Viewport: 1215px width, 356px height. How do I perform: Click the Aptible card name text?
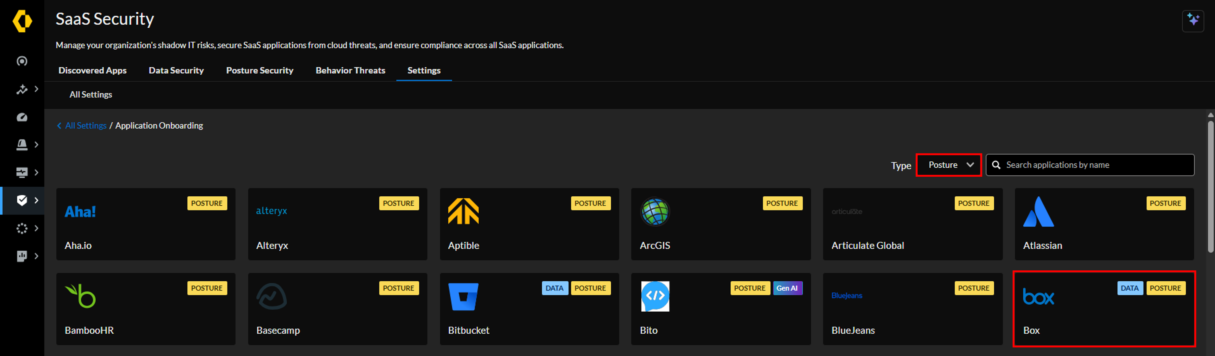pyautogui.click(x=464, y=246)
